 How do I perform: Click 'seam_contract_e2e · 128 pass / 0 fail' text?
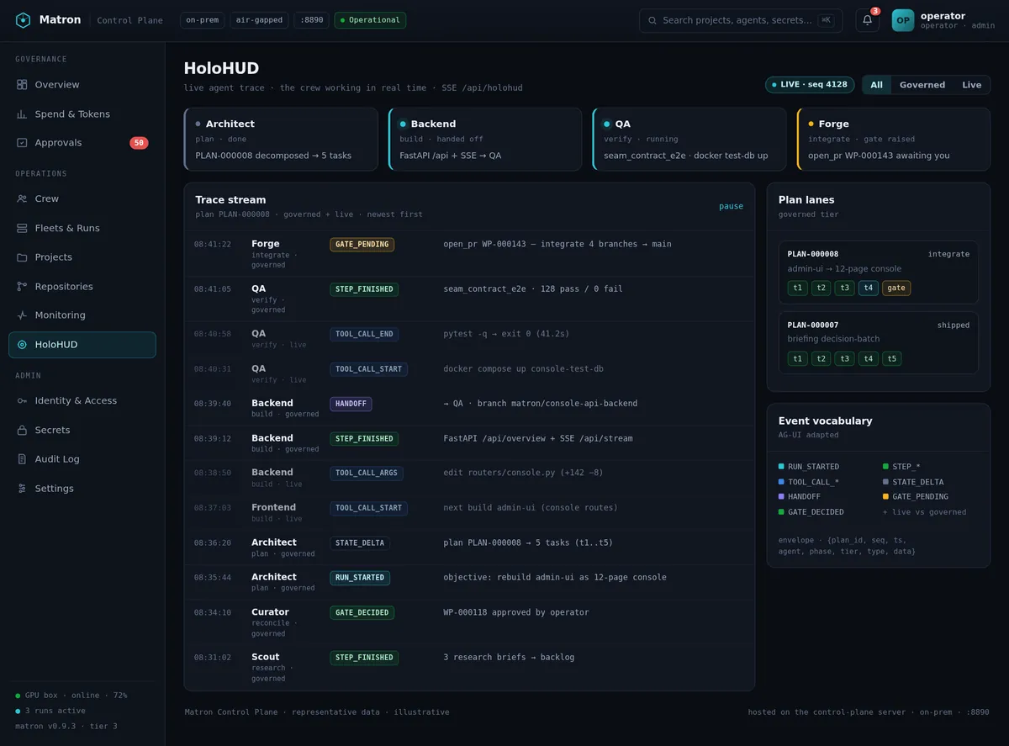[x=533, y=289]
